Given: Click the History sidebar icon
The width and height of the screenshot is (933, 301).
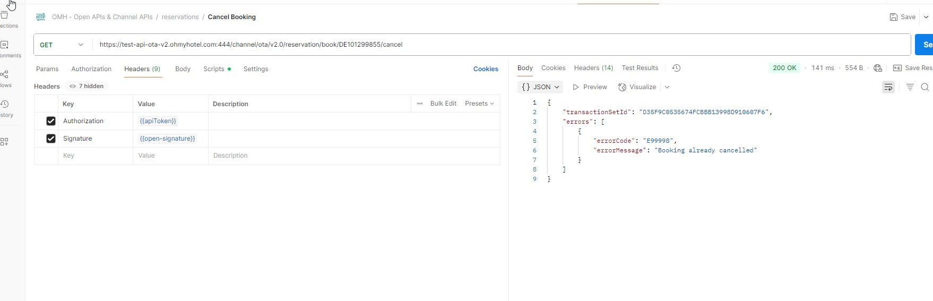Looking at the screenshot, I should pos(5,104).
